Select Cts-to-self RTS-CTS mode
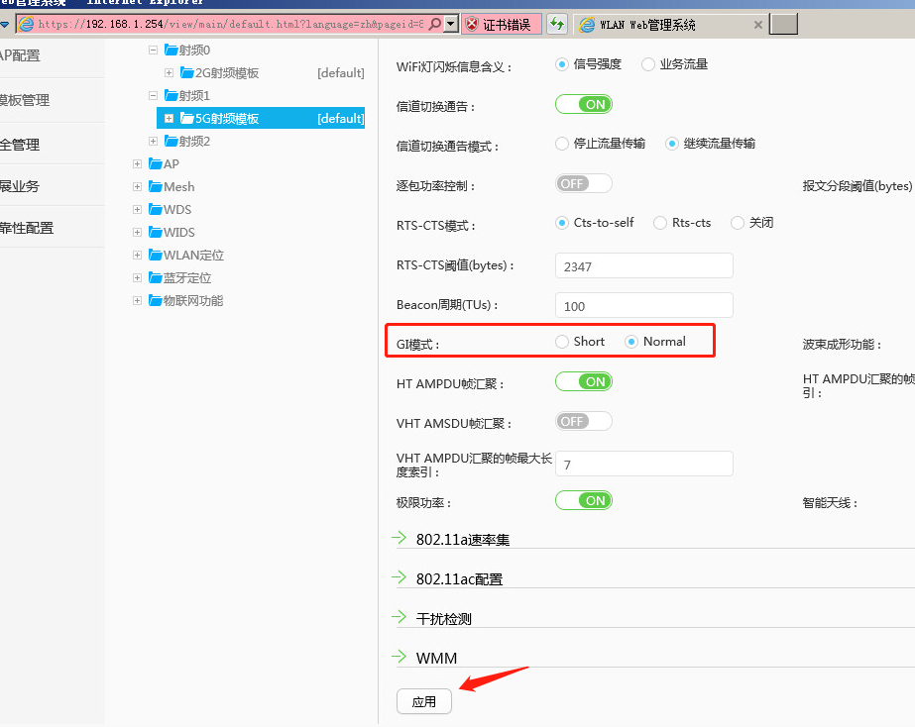Screen dimensions: 915x727 [562, 223]
